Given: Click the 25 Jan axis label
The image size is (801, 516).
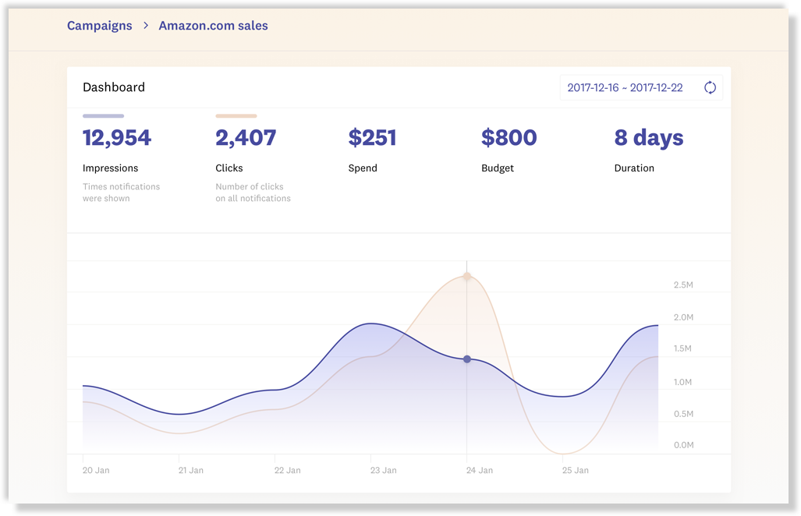Looking at the screenshot, I should tap(575, 470).
